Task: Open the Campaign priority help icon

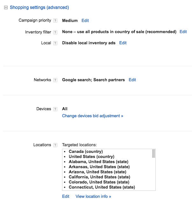Action: pyautogui.click(x=55, y=20)
